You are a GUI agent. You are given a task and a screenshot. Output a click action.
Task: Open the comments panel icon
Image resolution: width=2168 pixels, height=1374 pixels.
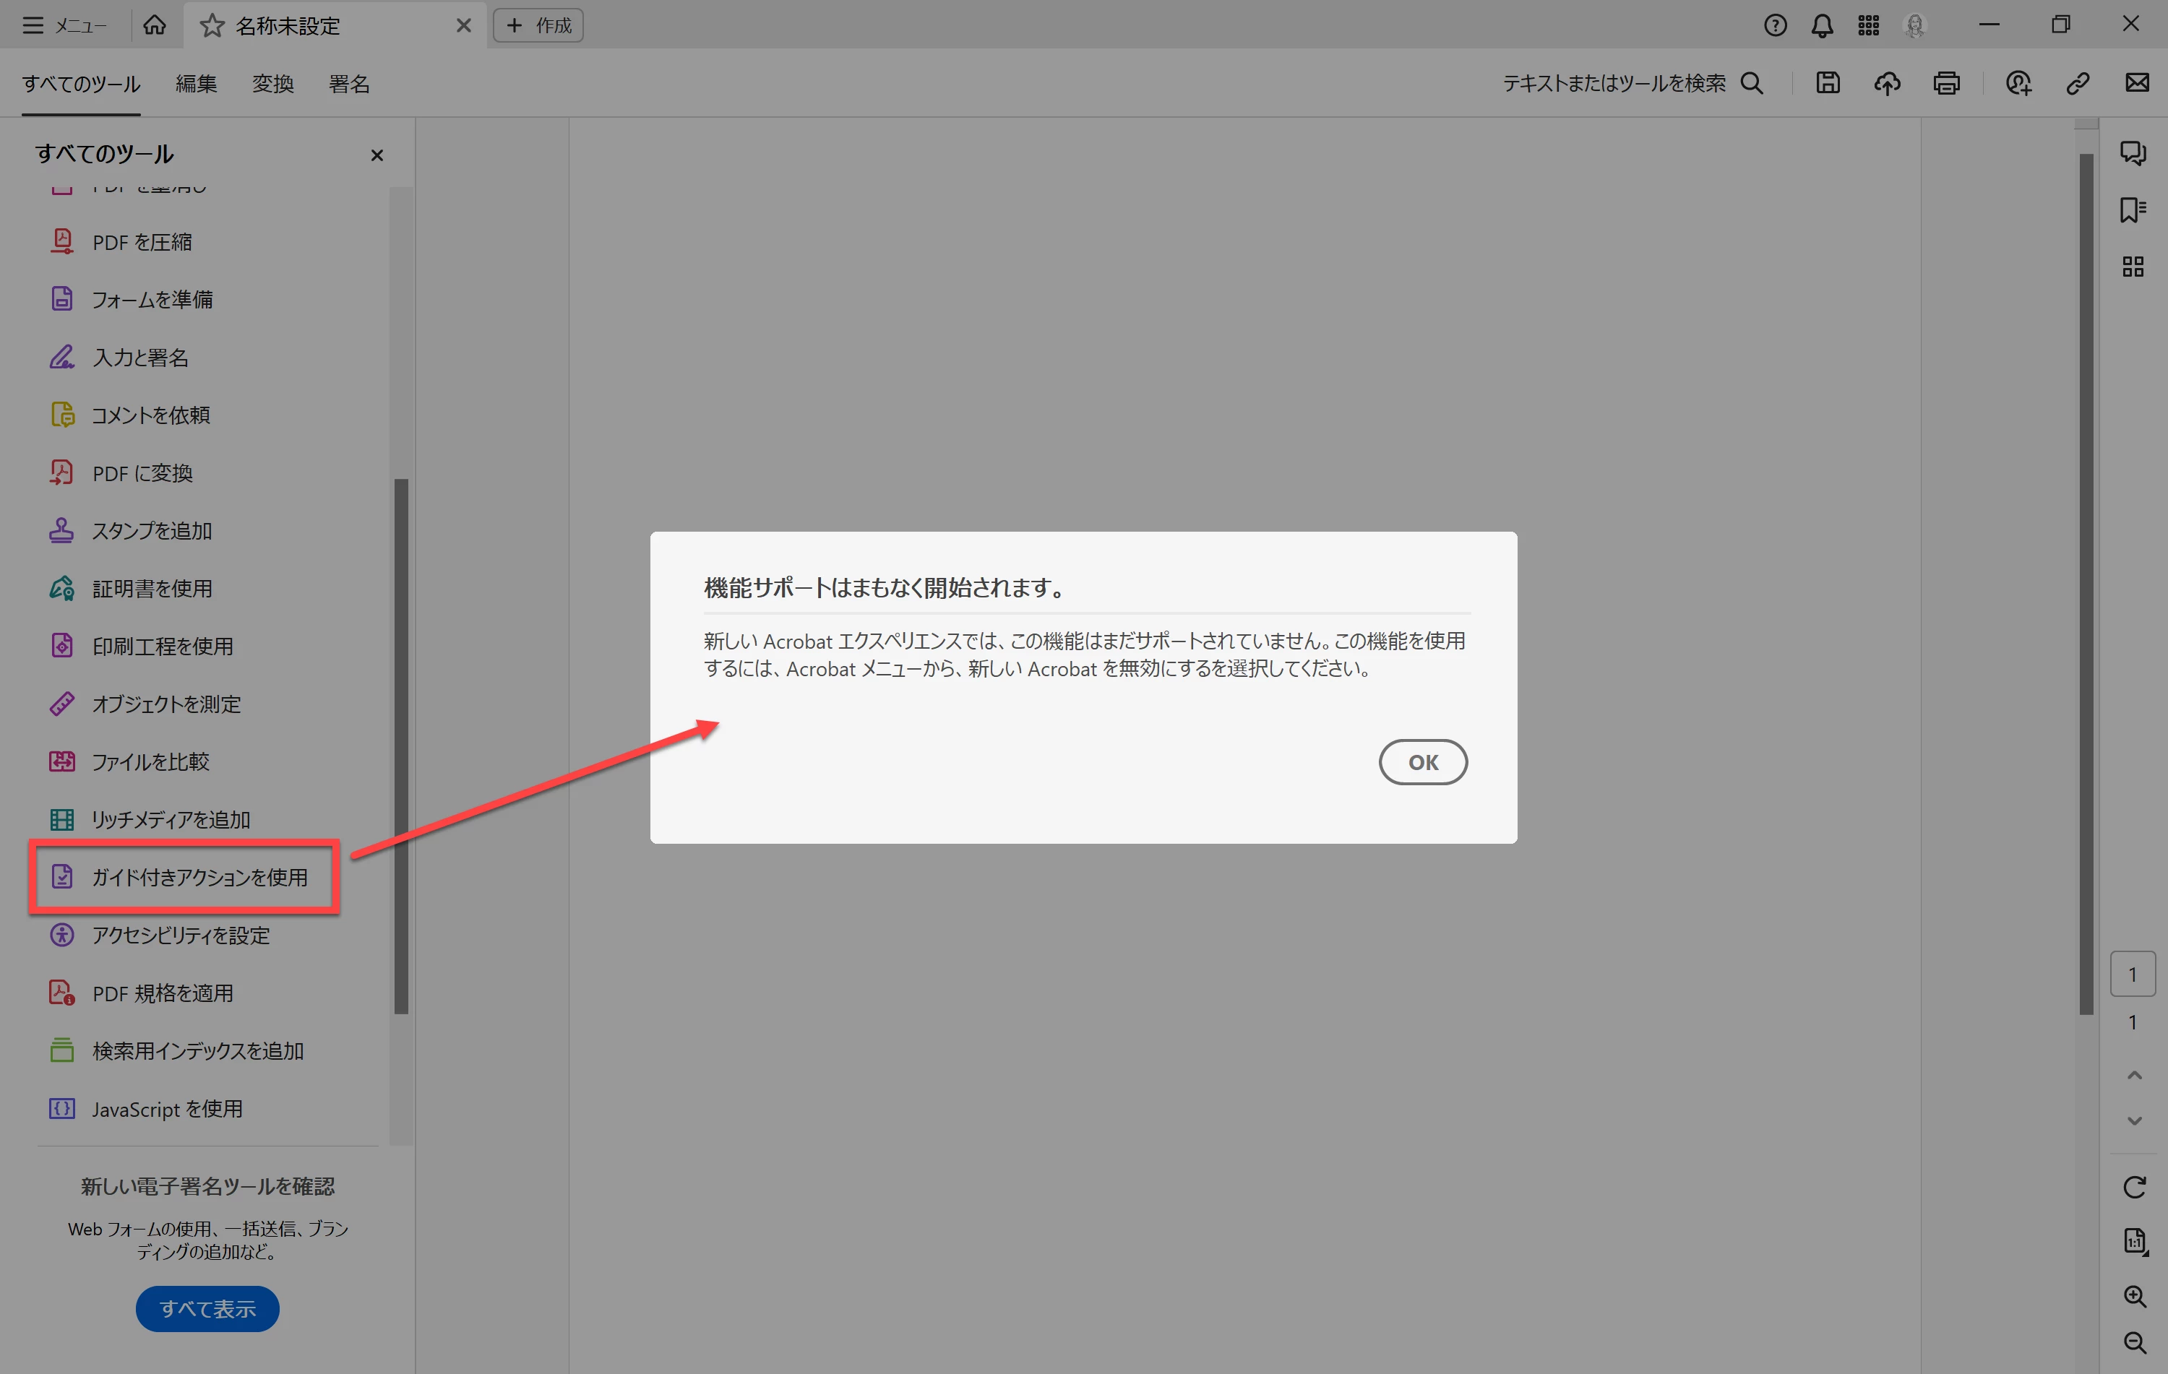pos(2133,153)
